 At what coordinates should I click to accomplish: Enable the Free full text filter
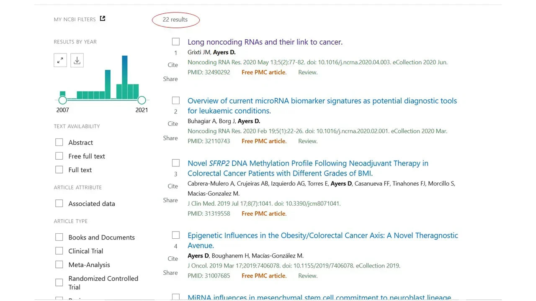[x=59, y=156]
